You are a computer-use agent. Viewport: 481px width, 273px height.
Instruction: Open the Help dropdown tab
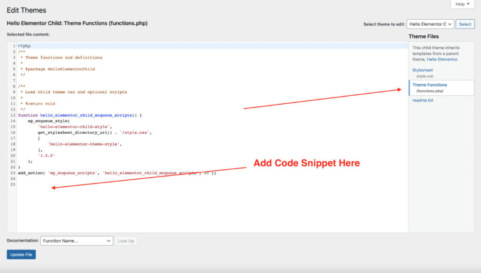tap(462, 4)
